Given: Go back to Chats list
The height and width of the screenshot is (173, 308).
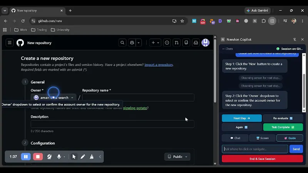Looking at the screenshot, I should point(228,49).
